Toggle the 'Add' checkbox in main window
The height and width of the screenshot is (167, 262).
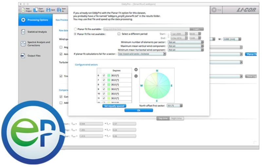61,103
